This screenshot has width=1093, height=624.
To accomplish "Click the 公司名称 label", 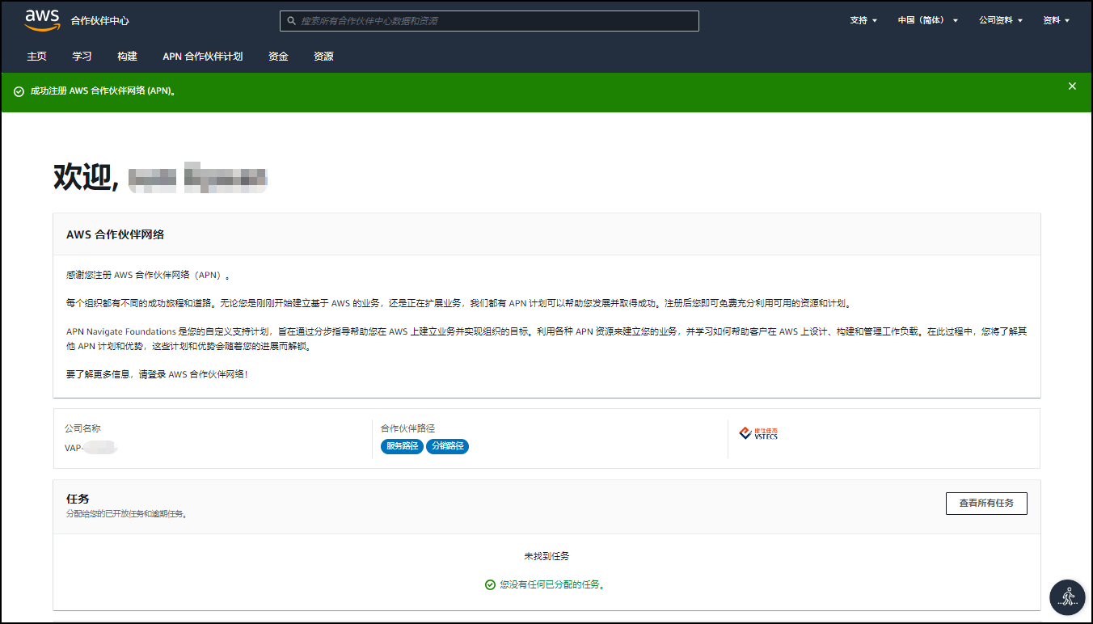I will (x=82, y=428).
